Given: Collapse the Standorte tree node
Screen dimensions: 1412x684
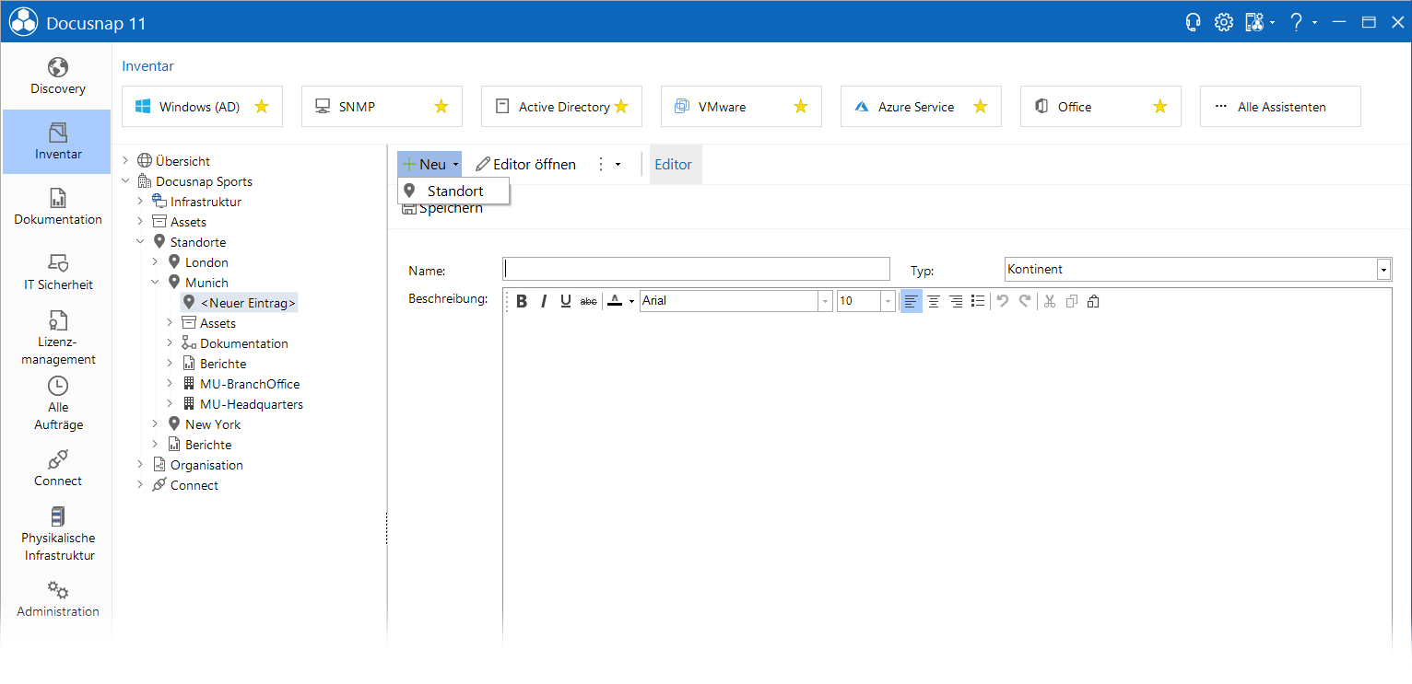Looking at the screenshot, I should (x=140, y=242).
